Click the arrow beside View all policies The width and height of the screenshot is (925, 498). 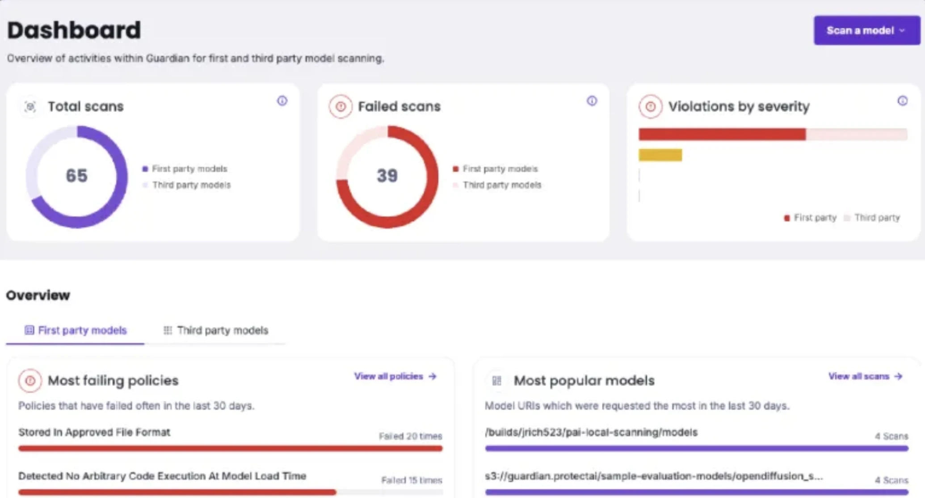tap(433, 376)
